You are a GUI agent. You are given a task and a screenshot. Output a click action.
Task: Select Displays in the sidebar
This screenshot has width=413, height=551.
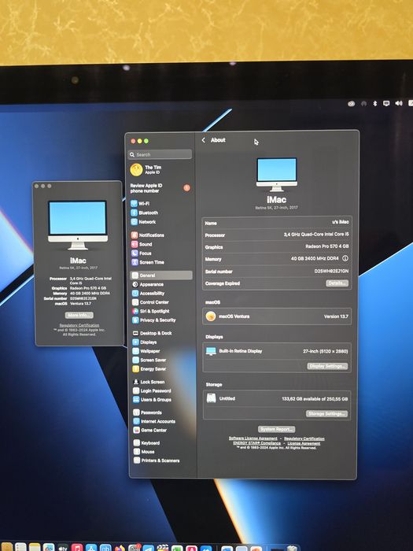144,342
